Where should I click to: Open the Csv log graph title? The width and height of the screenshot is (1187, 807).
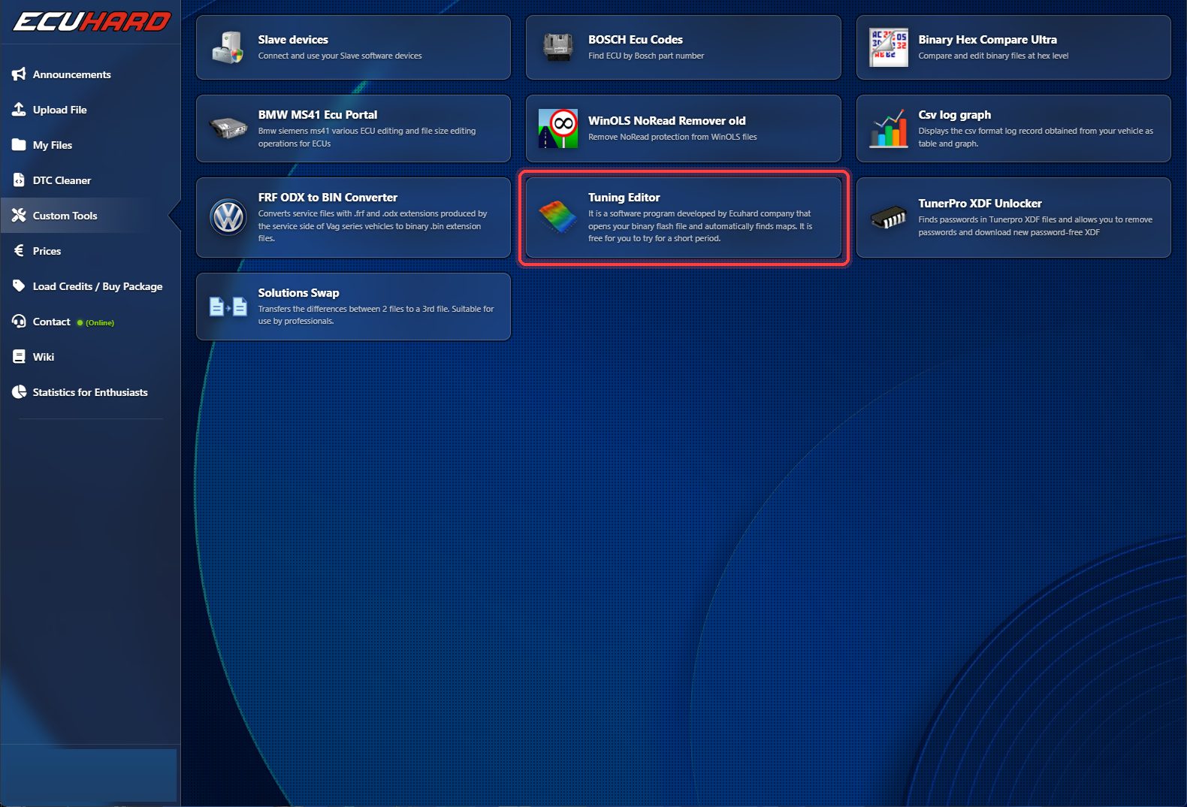(954, 115)
